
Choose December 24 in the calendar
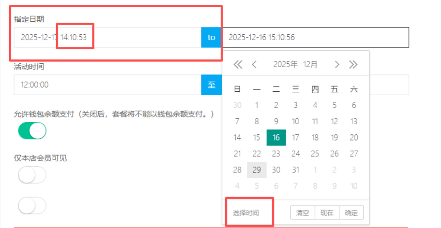[296, 154]
